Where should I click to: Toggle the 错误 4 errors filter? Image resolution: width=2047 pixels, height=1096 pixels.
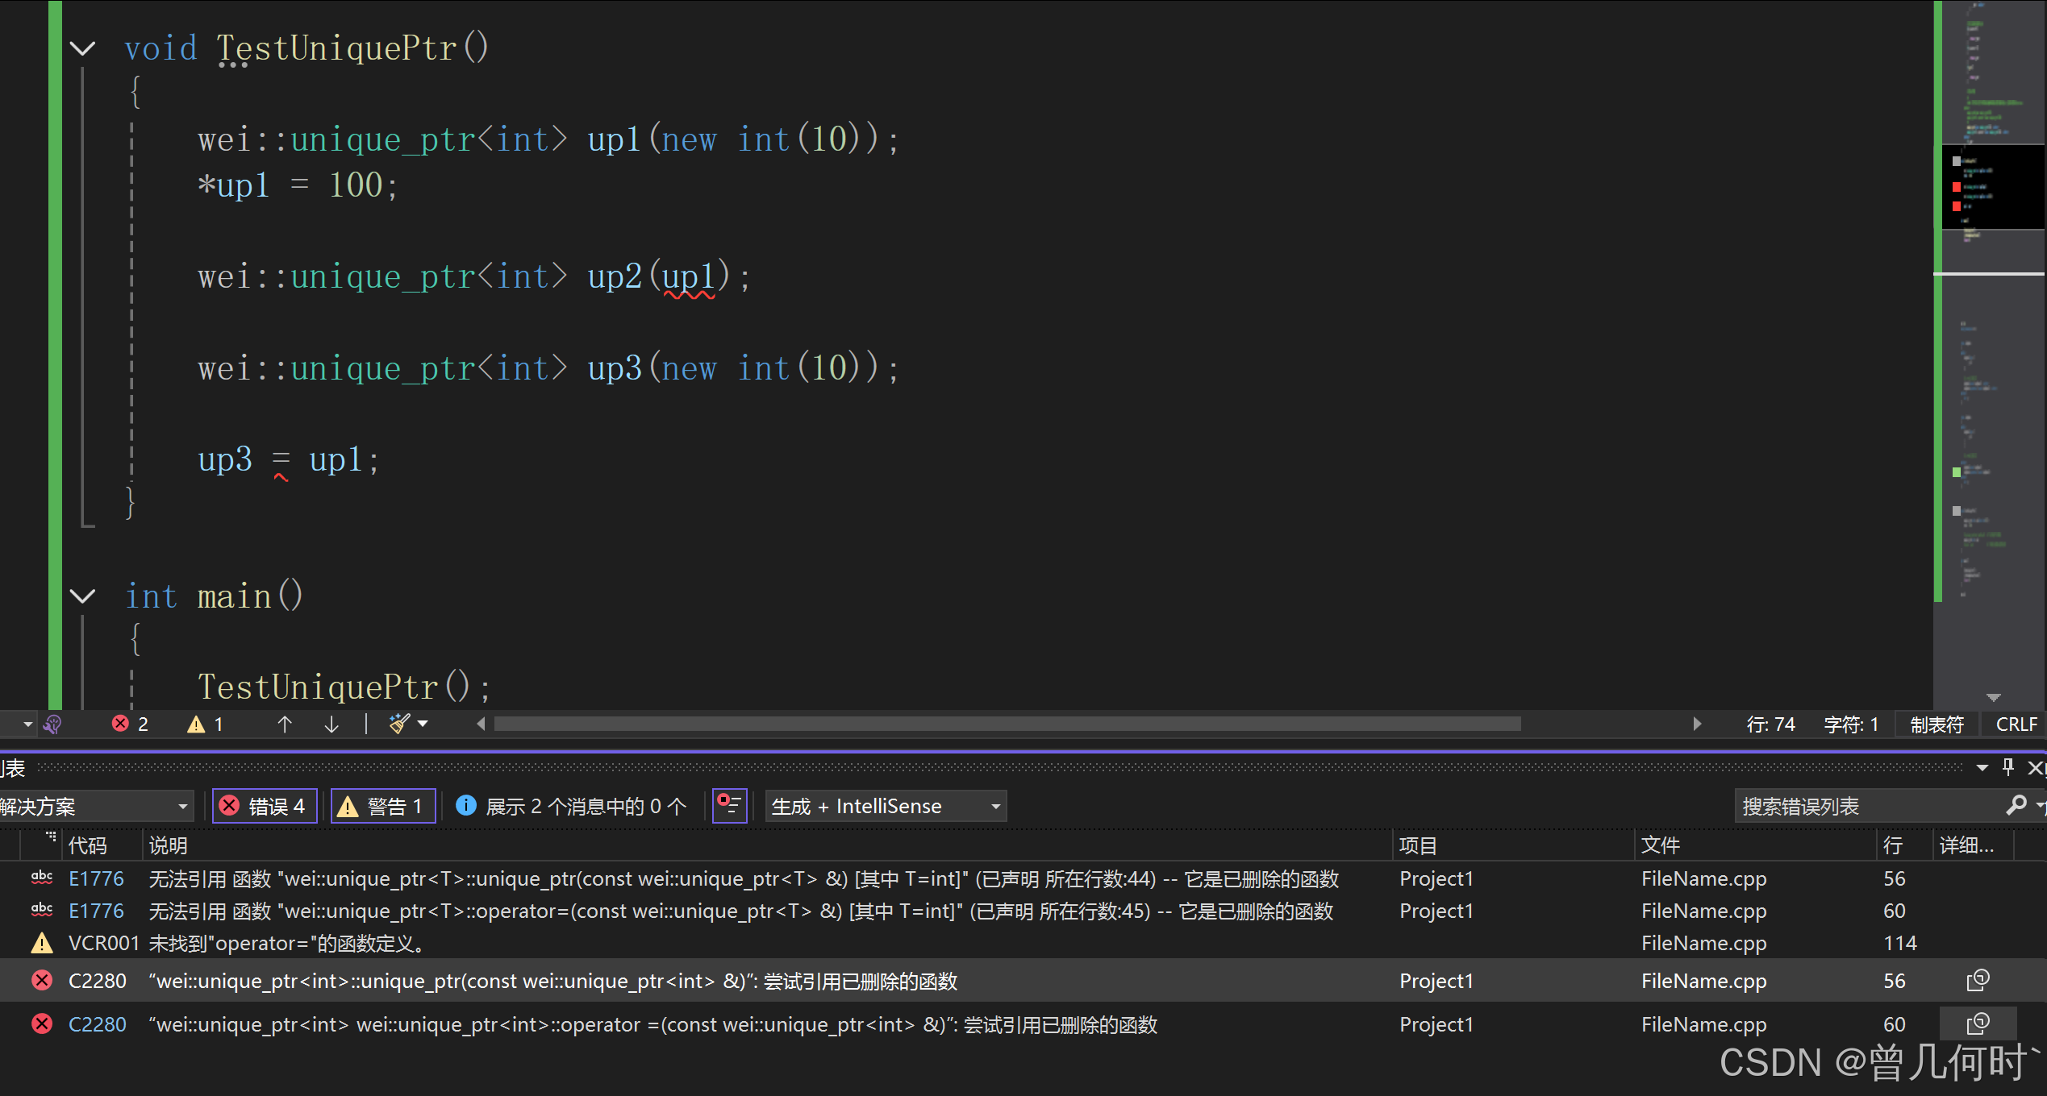[x=265, y=806]
